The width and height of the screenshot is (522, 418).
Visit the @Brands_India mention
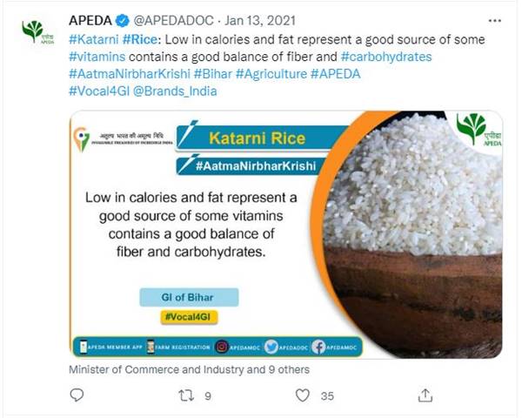click(x=178, y=91)
